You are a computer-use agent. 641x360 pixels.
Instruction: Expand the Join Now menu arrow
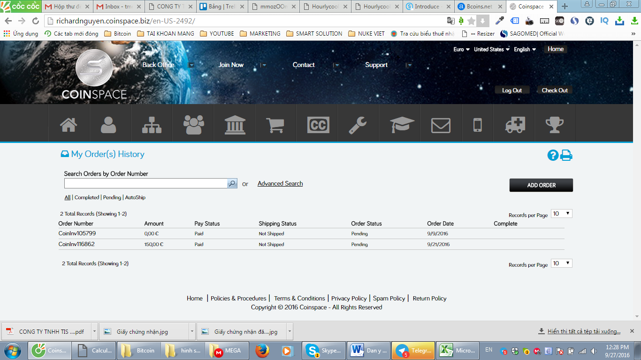[264, 65]
